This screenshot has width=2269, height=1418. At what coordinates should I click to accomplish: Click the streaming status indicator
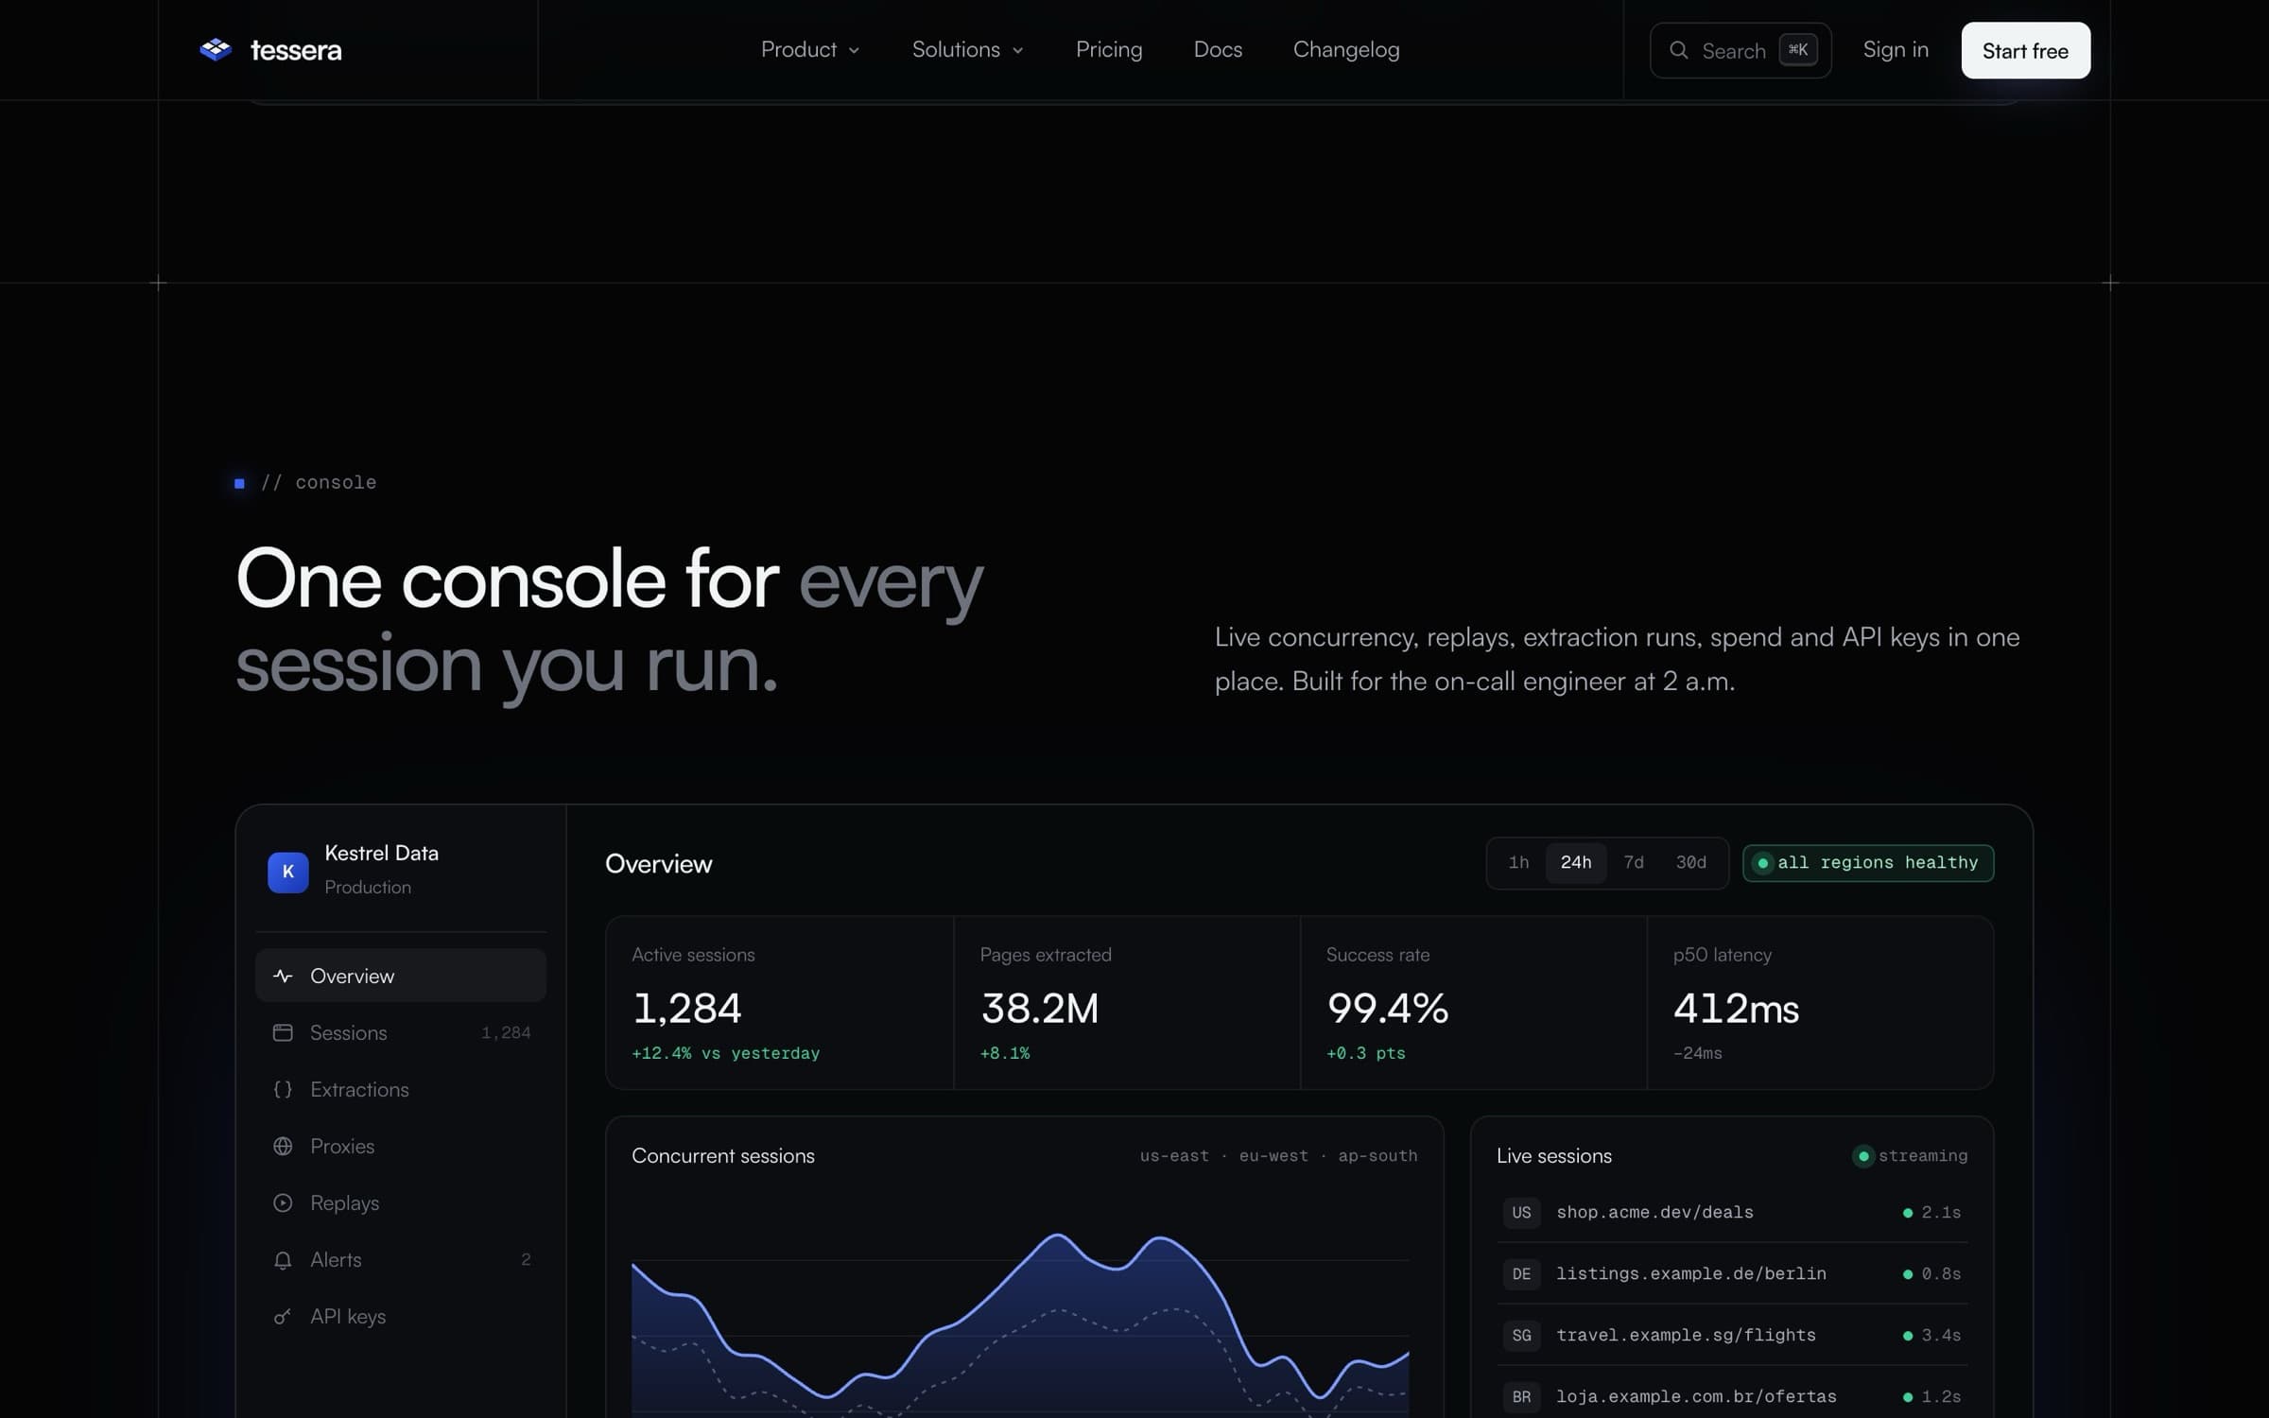click(x=1910, y=1155)
